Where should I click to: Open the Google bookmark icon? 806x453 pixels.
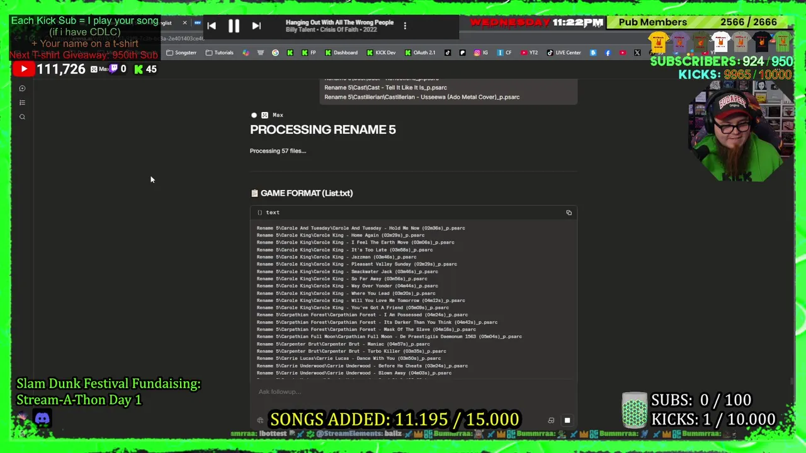pyautogui.click(x=275, y=53)
